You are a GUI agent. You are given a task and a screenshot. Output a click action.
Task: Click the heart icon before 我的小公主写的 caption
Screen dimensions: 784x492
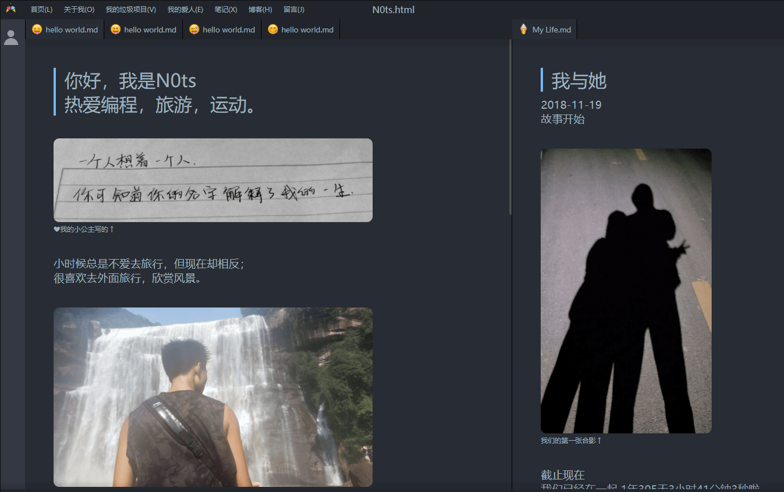pyautogui.click(x=56, y=228)
